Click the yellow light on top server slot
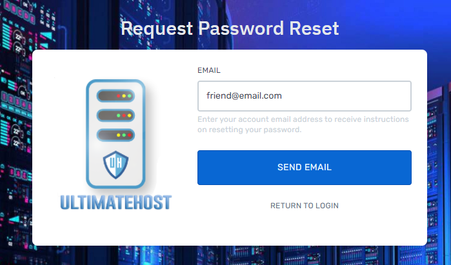Image resolution: width=451 pixels, height=265 pixels. point(124,95)
